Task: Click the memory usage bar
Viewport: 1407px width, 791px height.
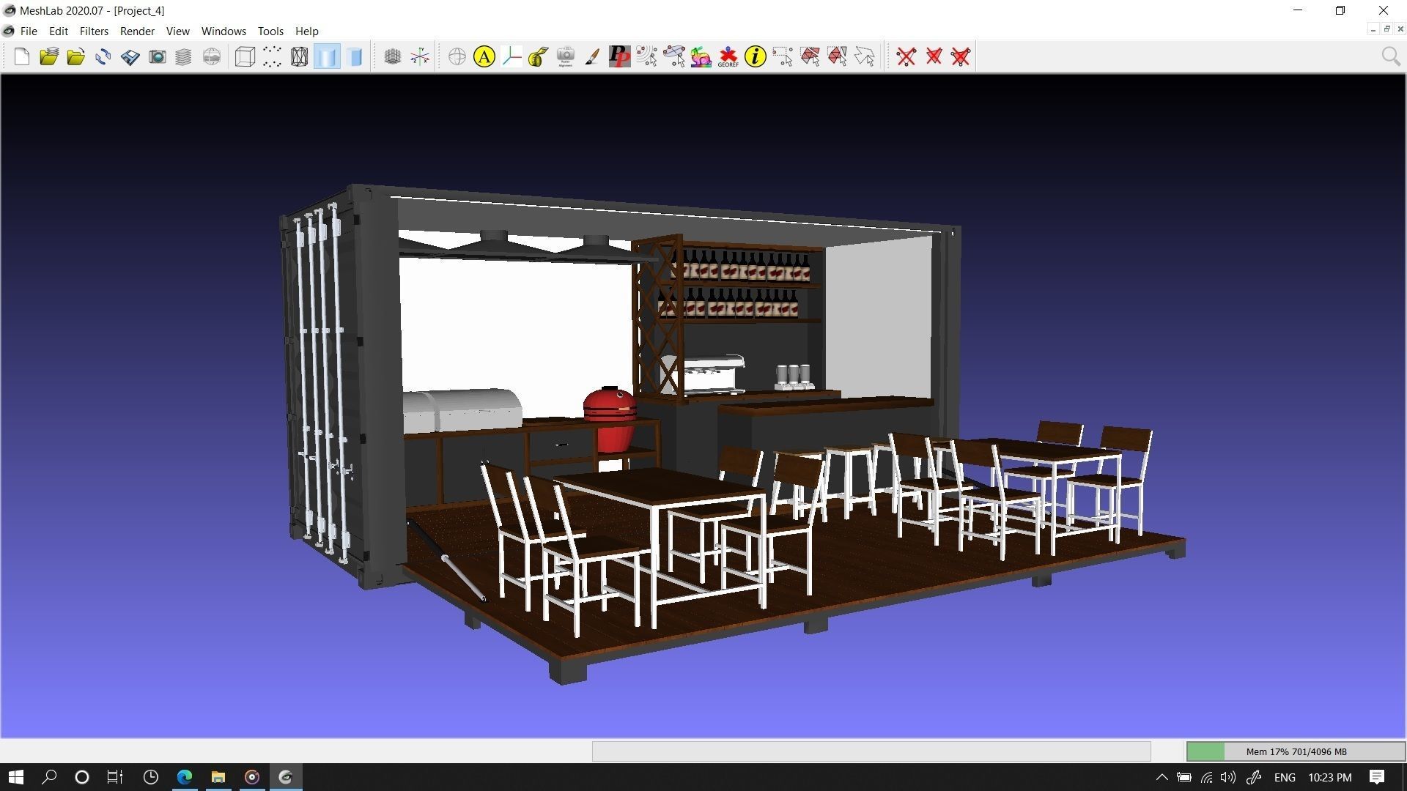Action: coord(1296,751)
